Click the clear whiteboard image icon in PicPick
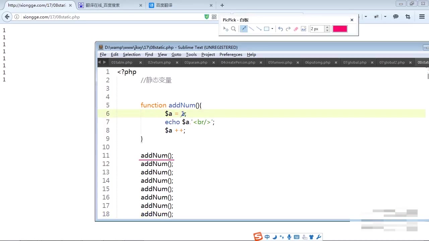This screenshot has width=429, height=241. pyautogui.click(x=304, y=29)
